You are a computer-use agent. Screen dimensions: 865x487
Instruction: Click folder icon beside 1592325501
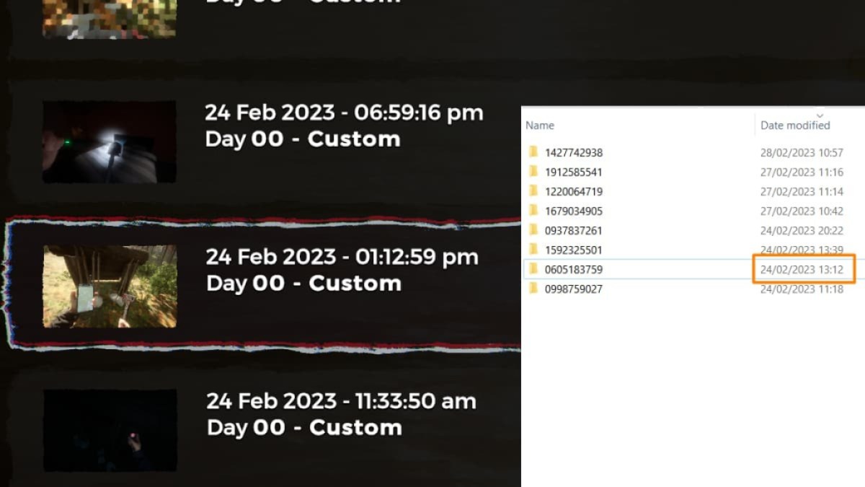[533, 250]
